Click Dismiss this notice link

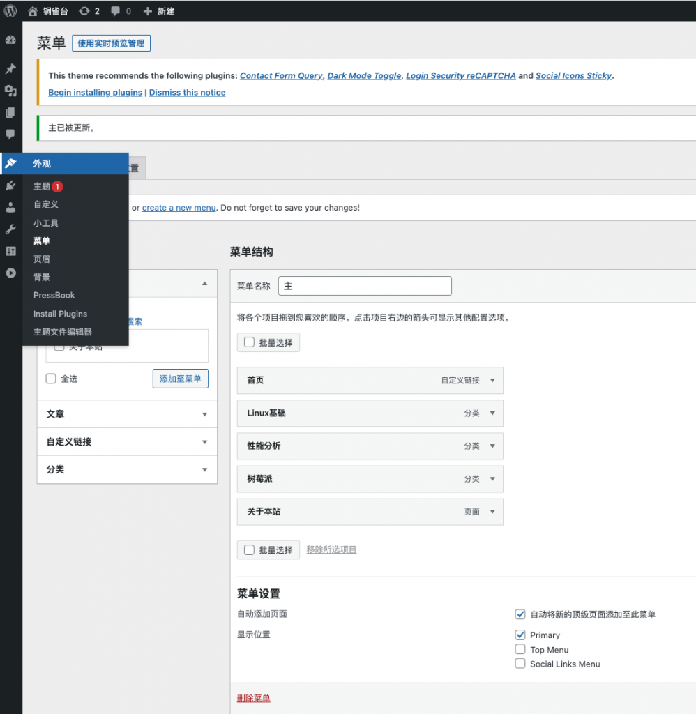[187, 93]
